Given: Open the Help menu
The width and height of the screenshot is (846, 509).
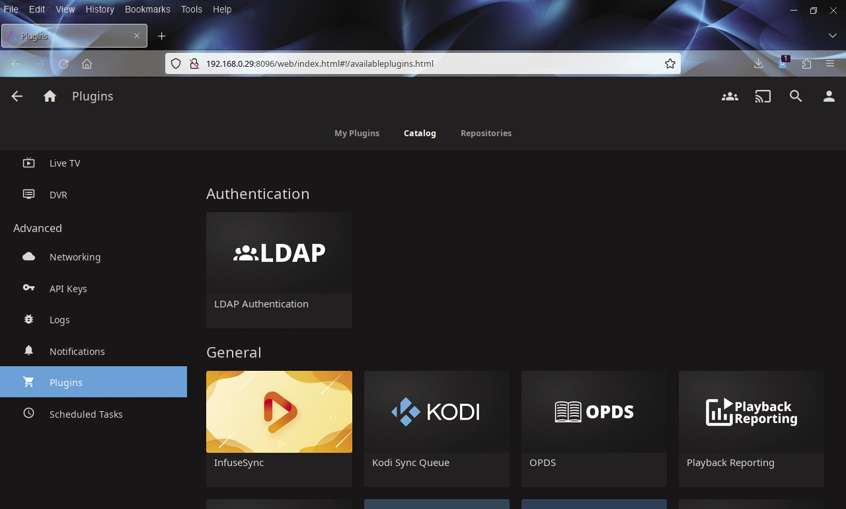Looking at the screenshot, I should click(222, 9).
